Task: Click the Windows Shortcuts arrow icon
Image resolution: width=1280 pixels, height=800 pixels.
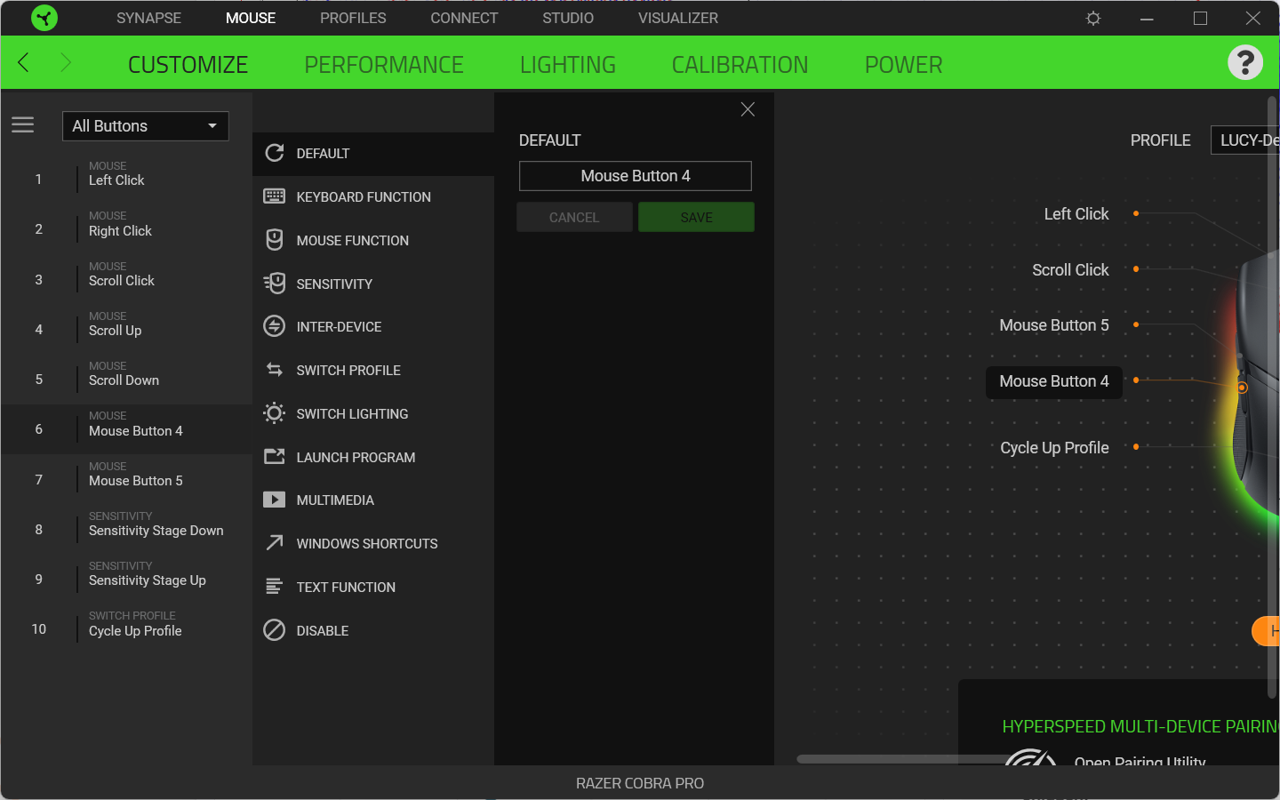Action: tap(275, 543)
